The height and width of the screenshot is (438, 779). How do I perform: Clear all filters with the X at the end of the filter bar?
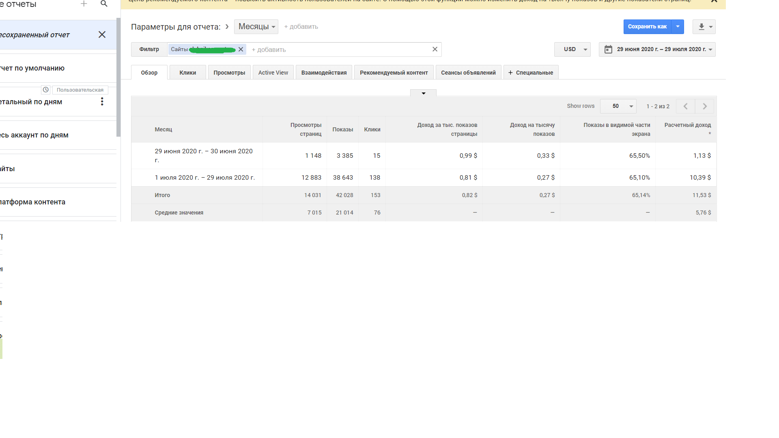click(435, 49)
